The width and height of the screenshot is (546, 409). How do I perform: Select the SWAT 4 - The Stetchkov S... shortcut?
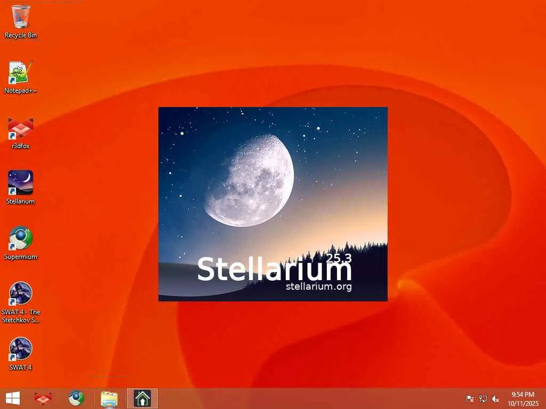(21, 302)
